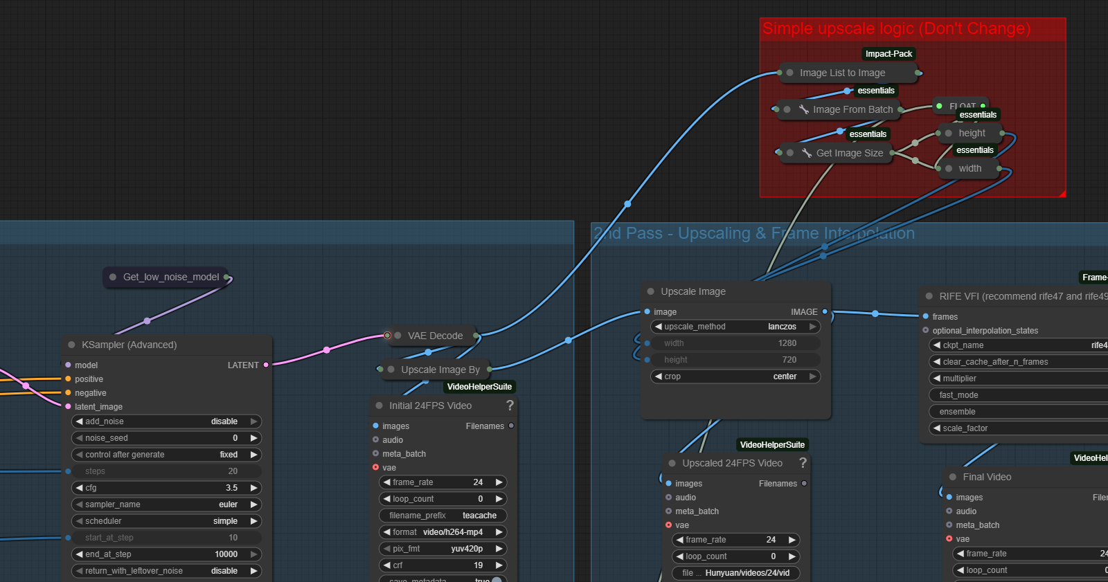Select the 'Simple upscale logic (Don't Change)' group title
Image resolution: width=1108 pixels, height=582 pixels.
[896, 28]
